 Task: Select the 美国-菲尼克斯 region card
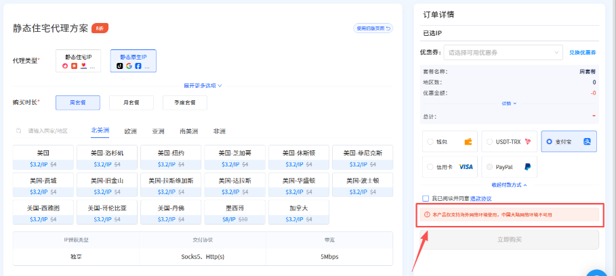363,158
